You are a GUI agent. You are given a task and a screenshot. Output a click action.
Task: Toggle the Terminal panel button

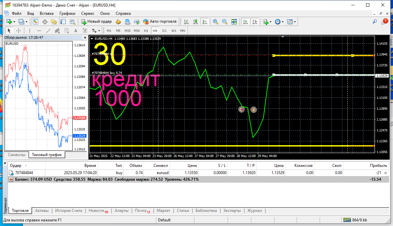click(63, 22)
